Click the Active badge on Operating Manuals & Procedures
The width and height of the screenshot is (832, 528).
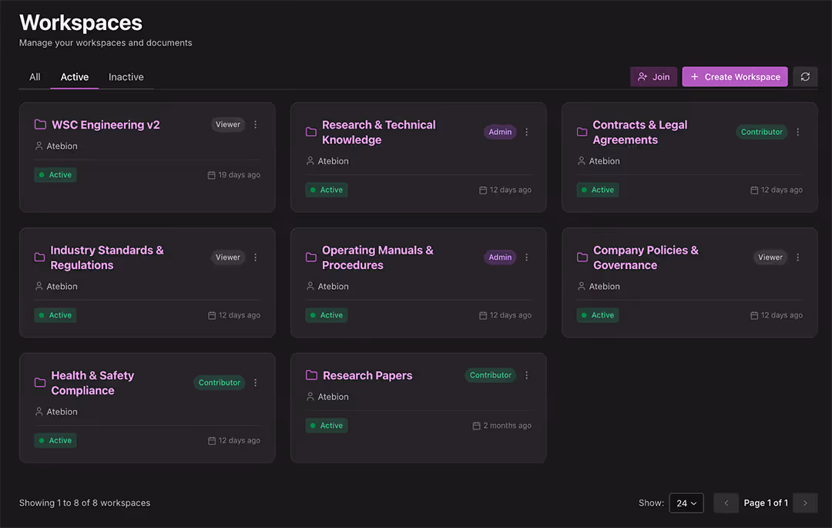point(326,314)
